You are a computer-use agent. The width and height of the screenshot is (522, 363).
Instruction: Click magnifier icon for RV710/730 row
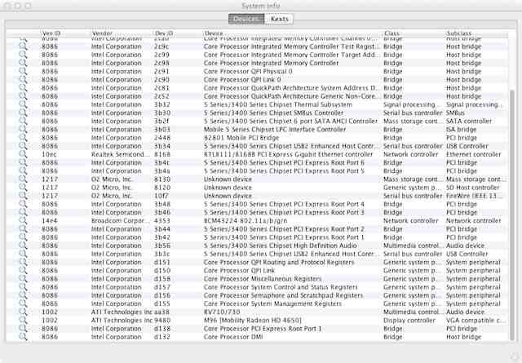click(23, 312)
